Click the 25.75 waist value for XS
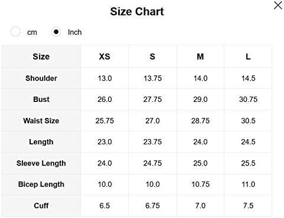 [105, 121]
